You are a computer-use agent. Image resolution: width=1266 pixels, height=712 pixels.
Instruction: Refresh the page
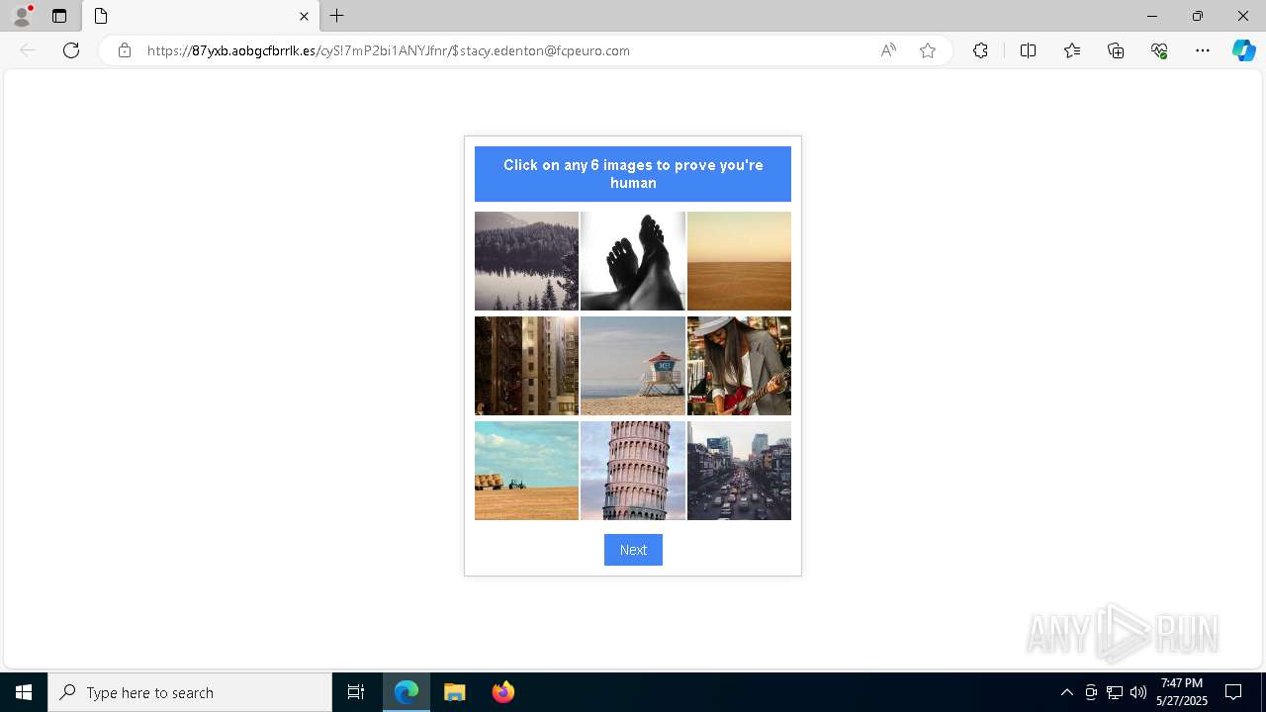pyautogui.click(x=71, y=50)
